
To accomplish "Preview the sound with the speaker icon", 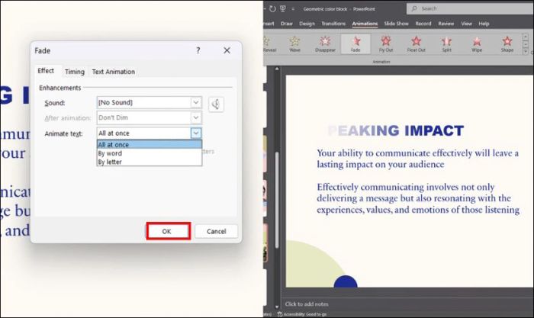I will pyautogui.click(x=216, y=104).
